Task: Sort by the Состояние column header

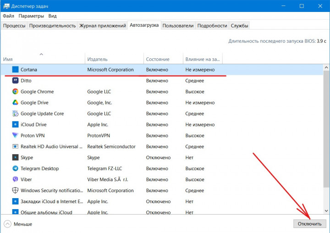Action: pos(157,59)
